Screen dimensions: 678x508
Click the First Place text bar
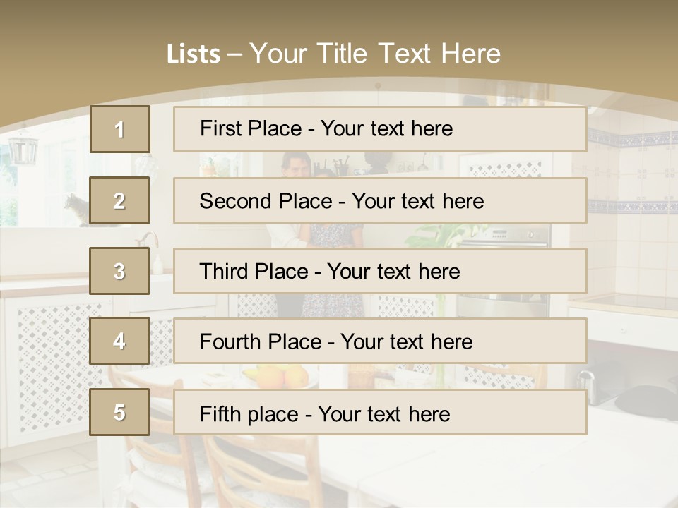(x=380, y=128)
